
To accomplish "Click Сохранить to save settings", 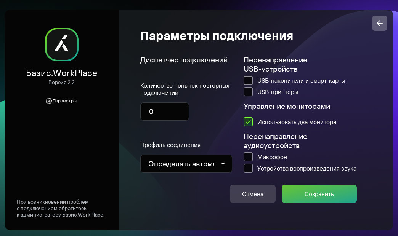I will pyautogui.click(x=319, y=194).
